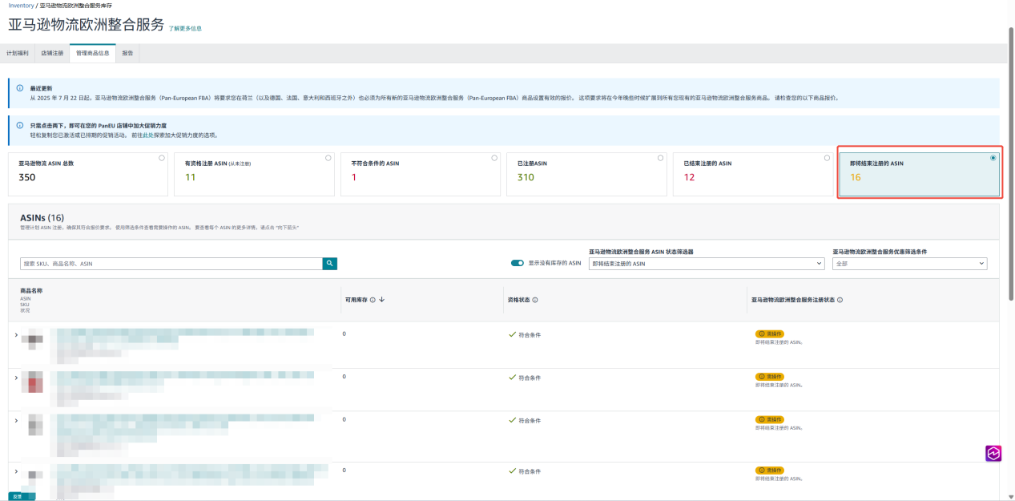Click the 最近更新 notice heading

click(41, 88)
